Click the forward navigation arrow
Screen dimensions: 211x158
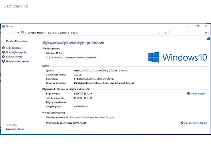[x=10, y=33]
